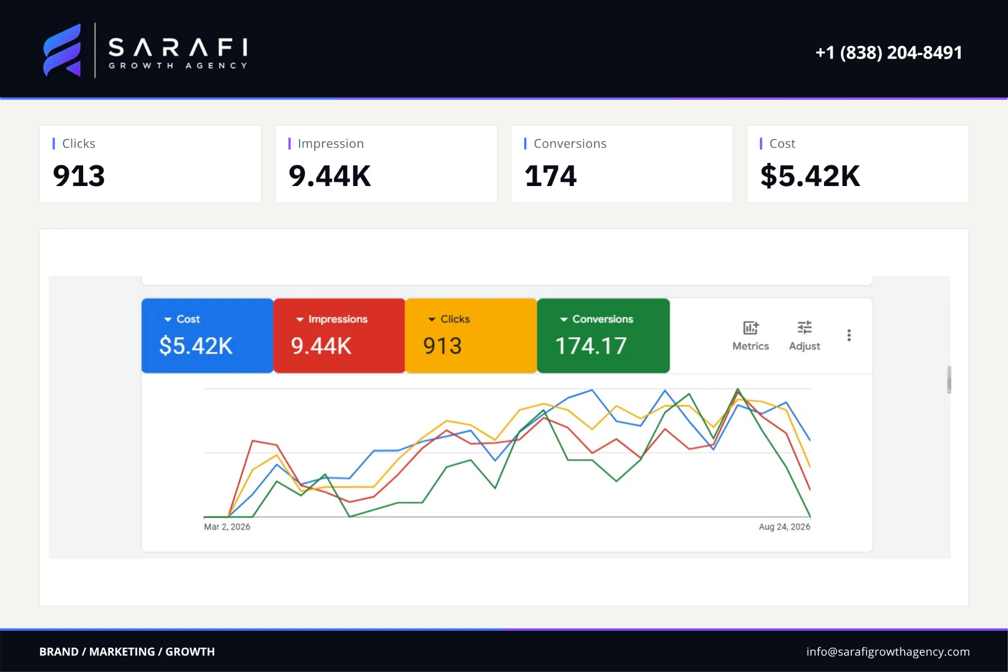Viewport: 1008px width, 672px height.
Task: Select the red 9.44K impressions tile
Action: click(x=339, y=336)
